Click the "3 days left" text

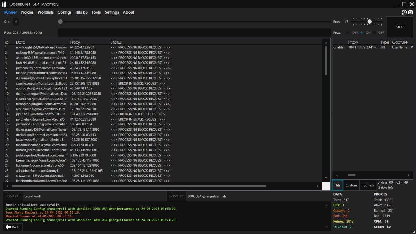click(385, 188)
